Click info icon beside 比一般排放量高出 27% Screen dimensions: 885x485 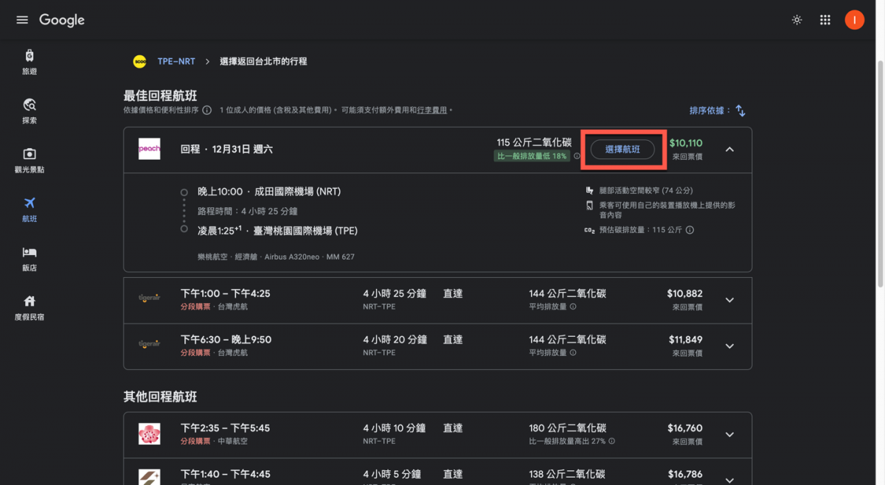coord(611,442)
